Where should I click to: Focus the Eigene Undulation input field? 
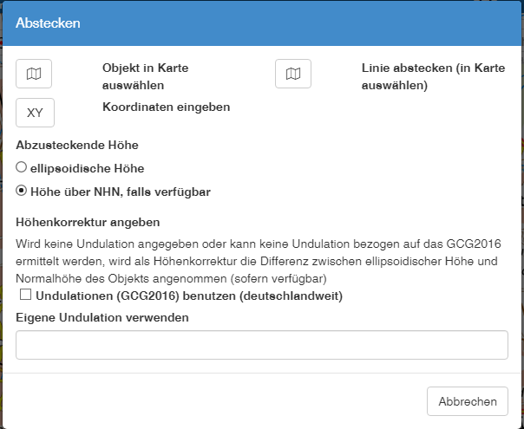[x=262, y=345]
